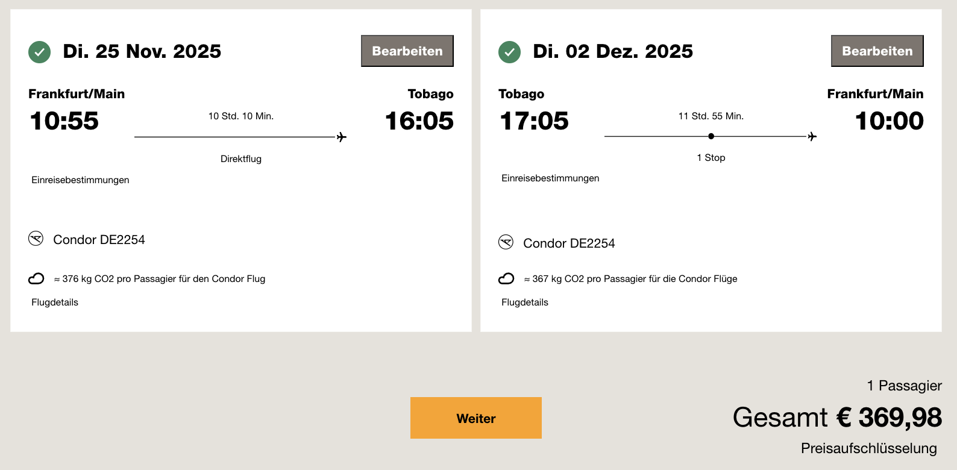Open Einreisebestimmungen for the outbound flight
957x470 pixels.
coord(80,180)
